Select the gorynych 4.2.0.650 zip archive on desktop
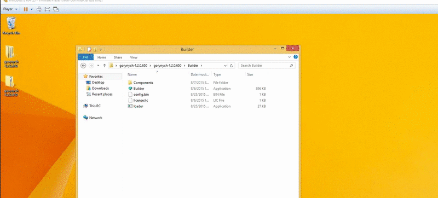This screenshot has height=198, width=438. pos(11,86)
